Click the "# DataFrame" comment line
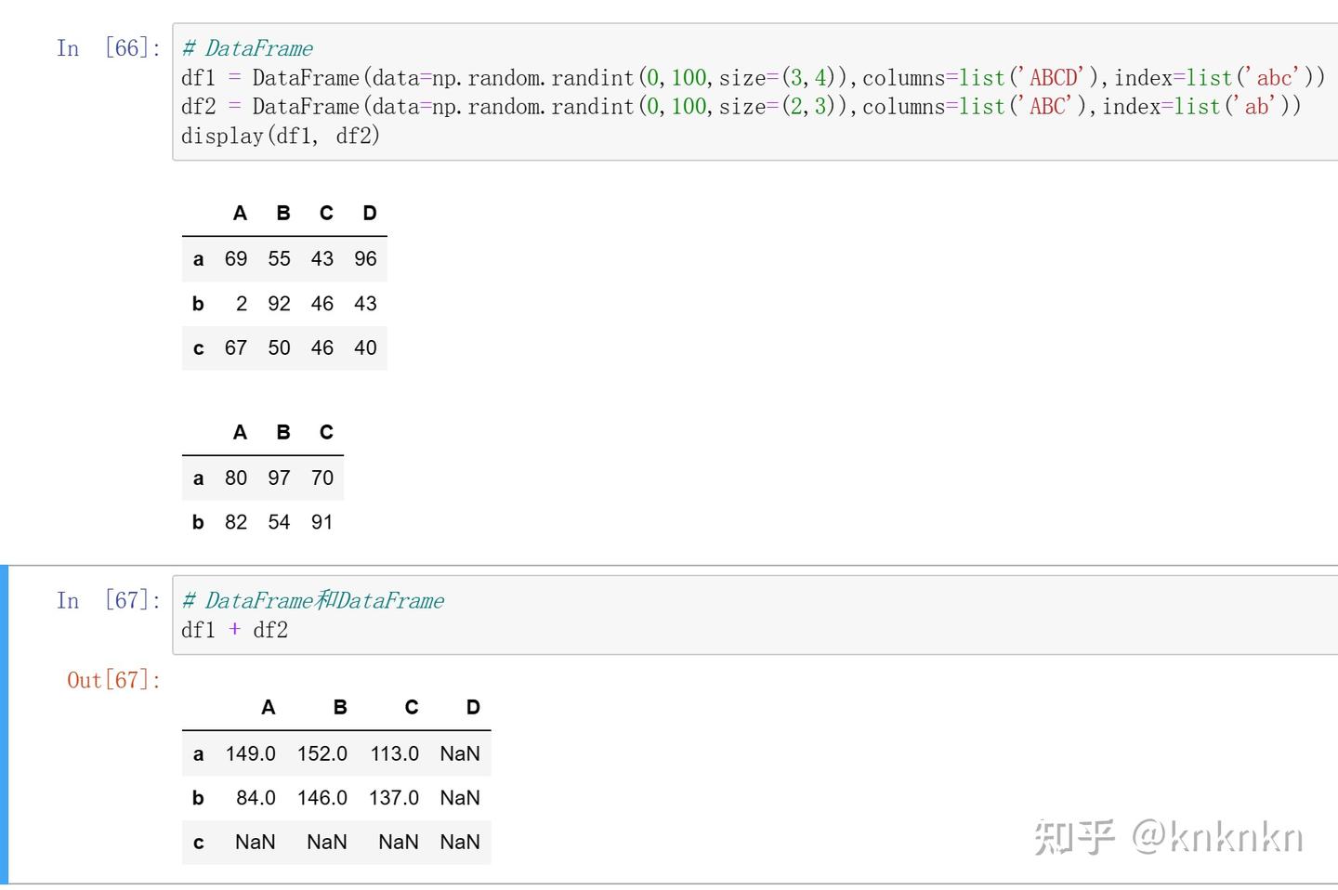 248,48
